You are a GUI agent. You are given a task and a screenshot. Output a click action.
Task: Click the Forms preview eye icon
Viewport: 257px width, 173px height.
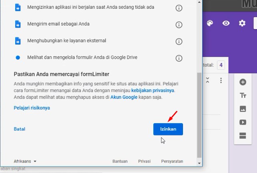click(226, 23)
